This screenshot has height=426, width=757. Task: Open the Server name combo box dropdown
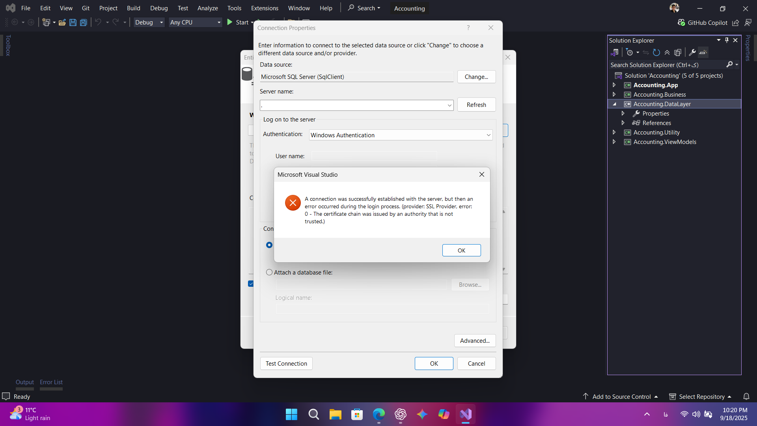[449, 105]
